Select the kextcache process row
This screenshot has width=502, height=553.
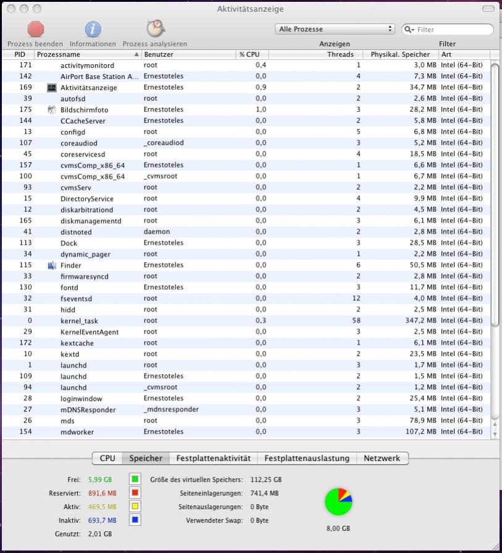(x=246, y=343)
